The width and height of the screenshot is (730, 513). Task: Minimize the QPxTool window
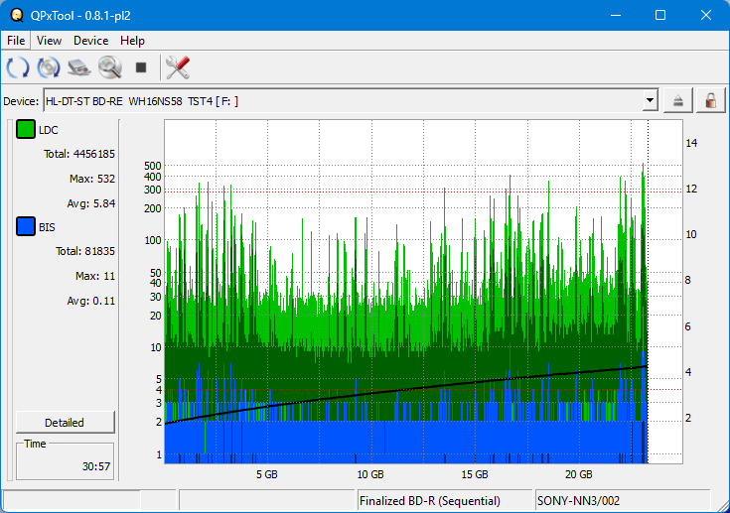point(616,15)
